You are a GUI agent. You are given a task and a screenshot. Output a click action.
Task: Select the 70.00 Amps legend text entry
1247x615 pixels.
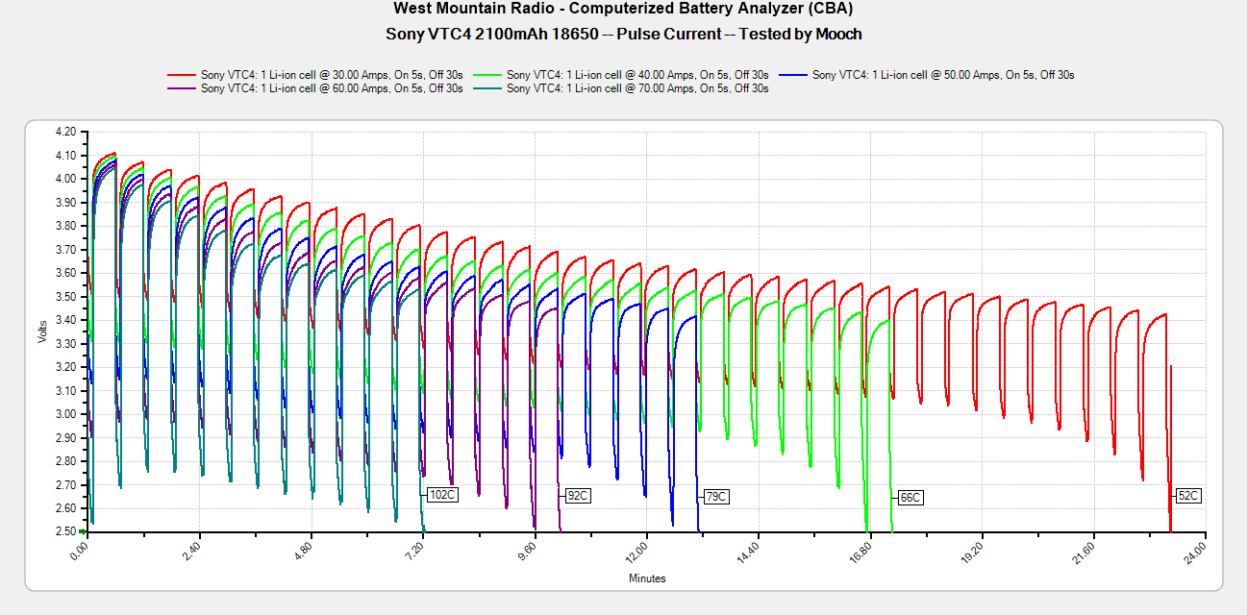(x=637, y=88)
